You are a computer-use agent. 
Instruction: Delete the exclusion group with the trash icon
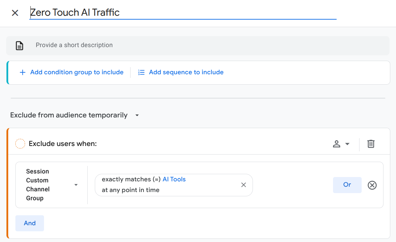click(371, 144)
